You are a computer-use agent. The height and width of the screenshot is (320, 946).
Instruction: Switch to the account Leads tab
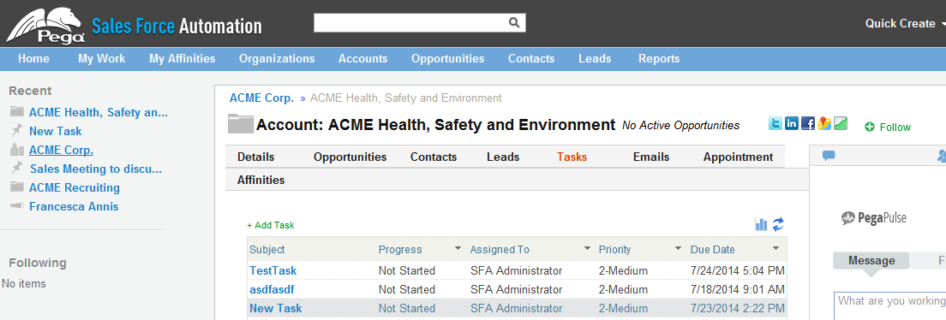point(503,157)
